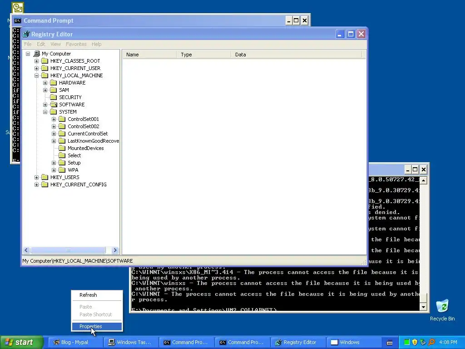This screenshot has height=349, width=465.
Task: Click the HKEY_CURRENT_USER folder icon
Action: [x=45, y=68]
